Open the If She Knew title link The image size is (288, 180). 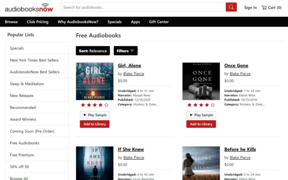131,149
